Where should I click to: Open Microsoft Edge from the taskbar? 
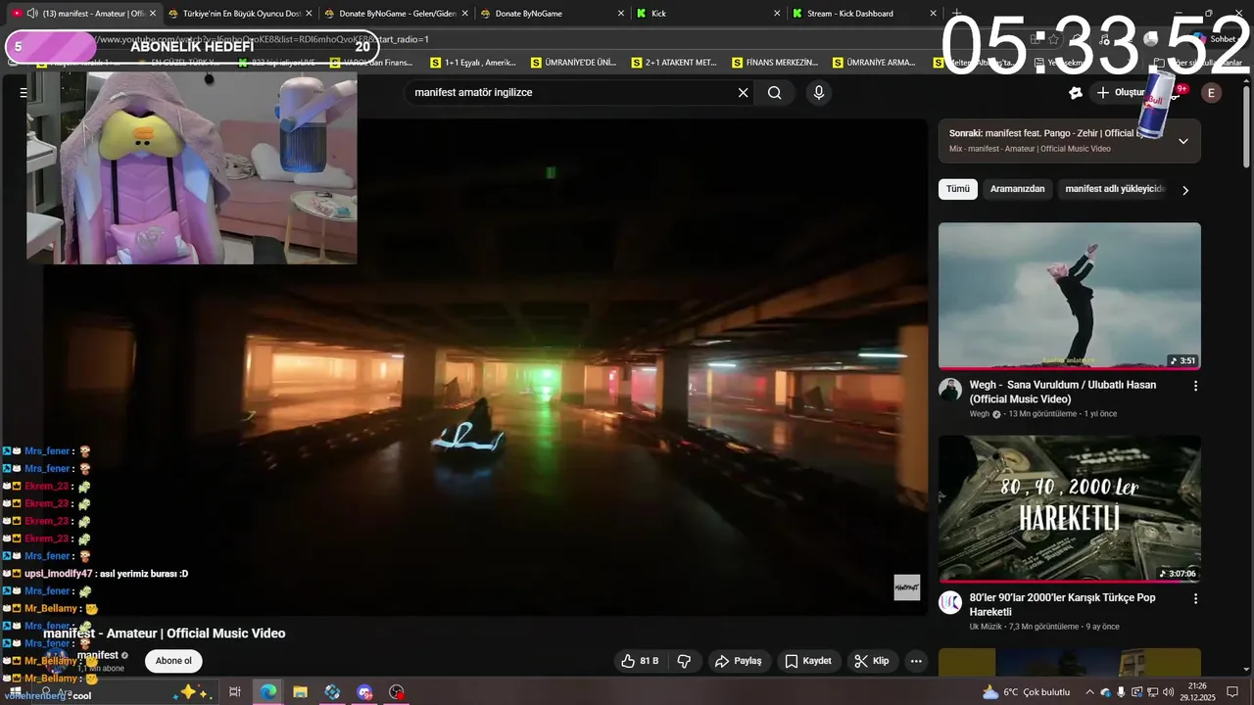pyautogui.click(x=267, y=692)
